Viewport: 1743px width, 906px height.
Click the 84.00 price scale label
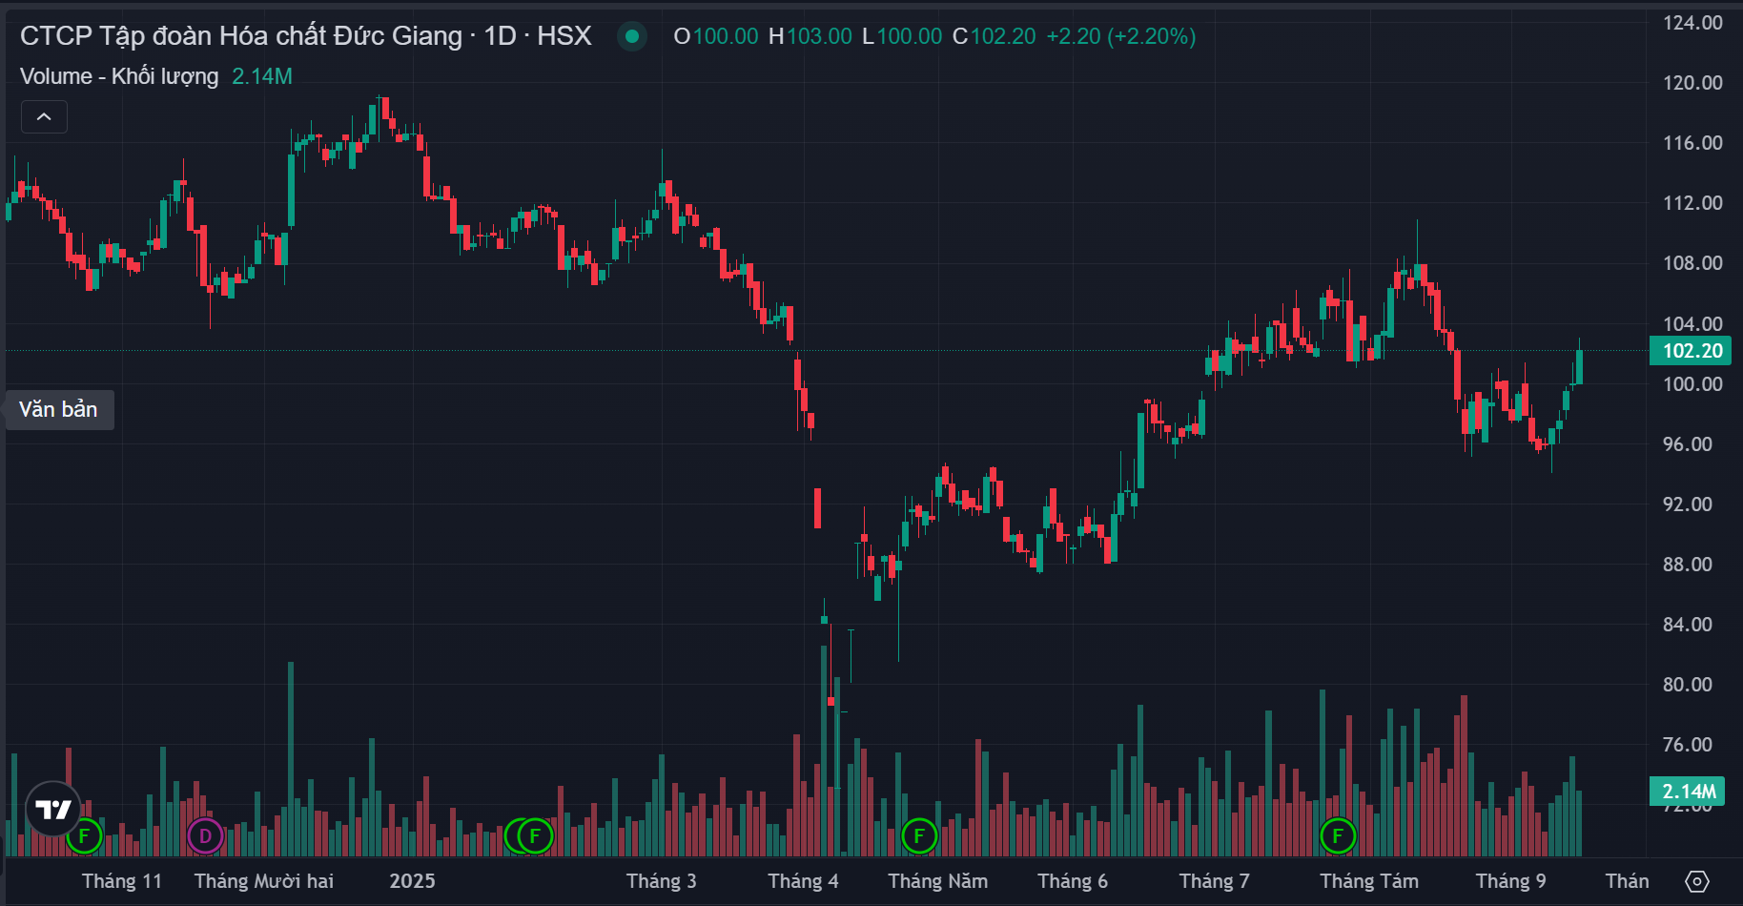point(1688,625)
